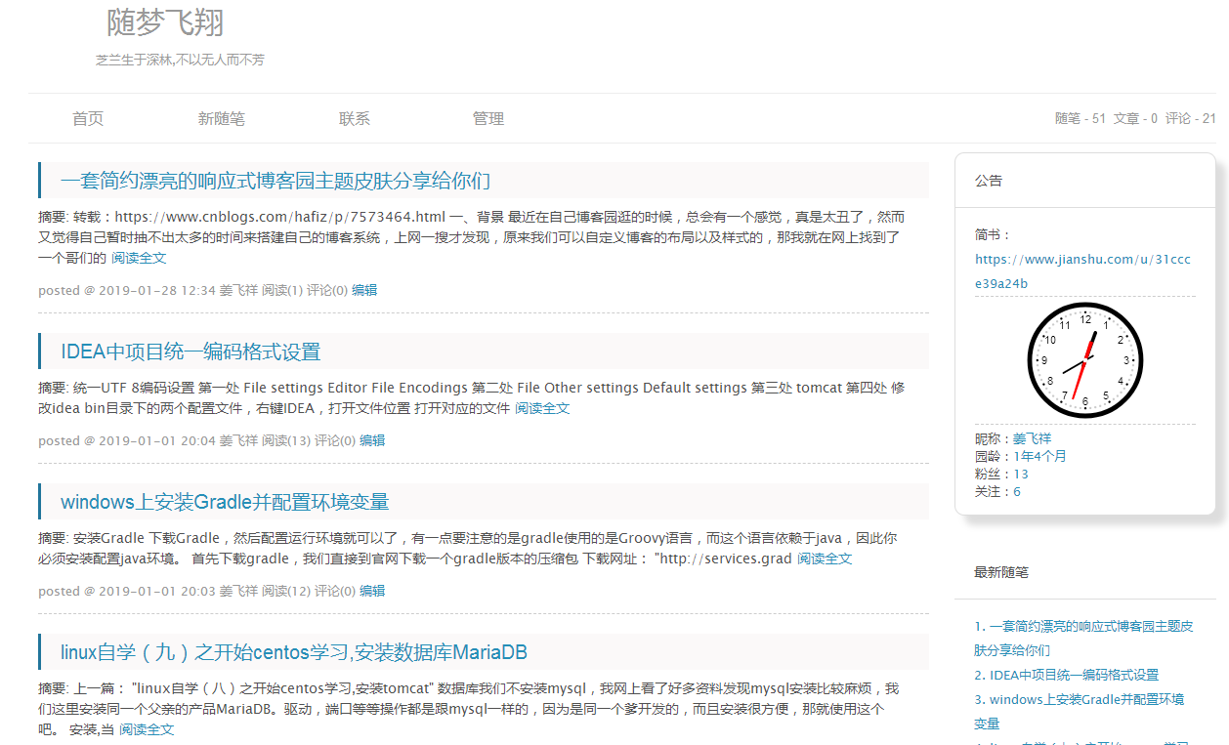Open the nickname link 姜飞祥 in 公告
This screenshot has height=745, width=1229.
click(1032, 438)
